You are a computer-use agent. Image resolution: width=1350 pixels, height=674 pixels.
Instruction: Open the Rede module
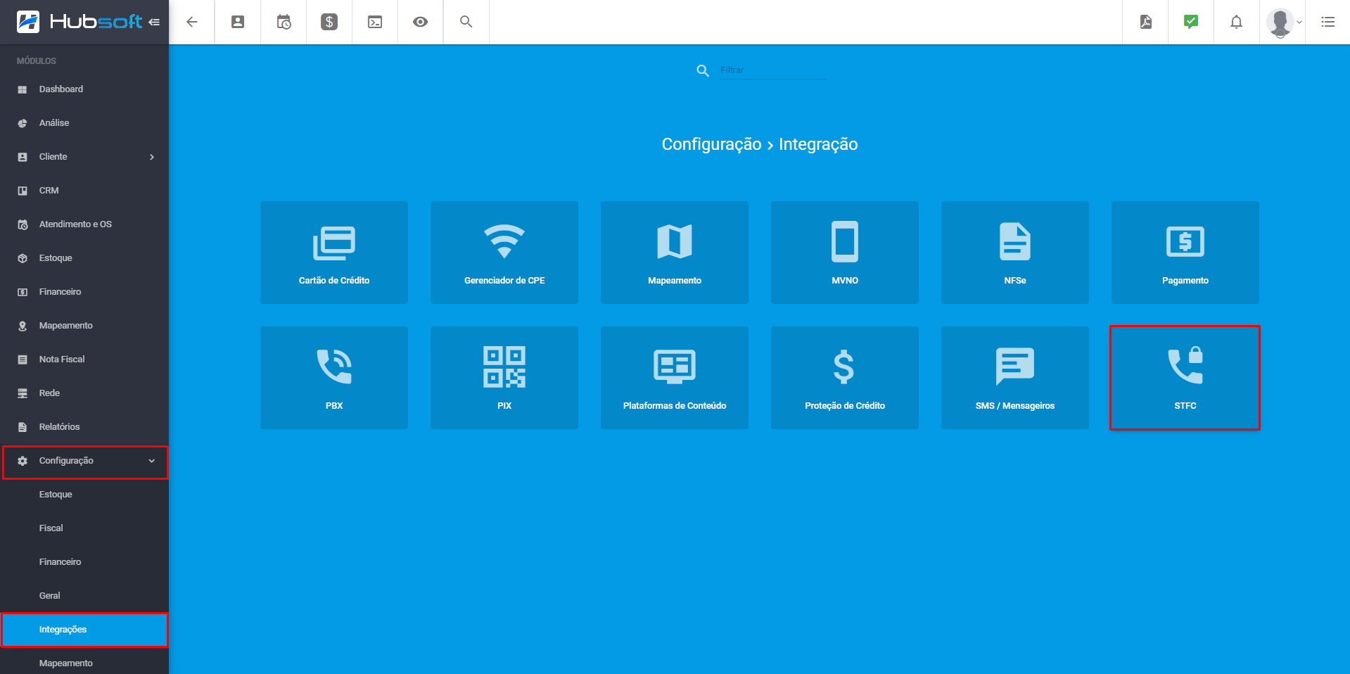pyautogui.click(x=84, y=393)
